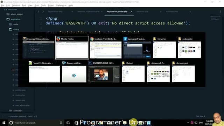
Task: Open the Project menu
Action: 51,6
